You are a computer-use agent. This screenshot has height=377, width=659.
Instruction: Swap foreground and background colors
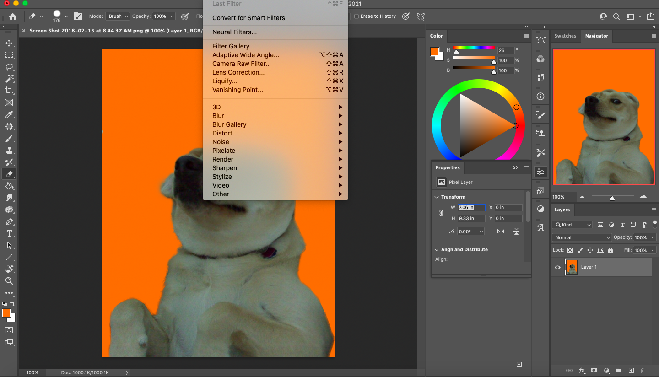(13, 304)
